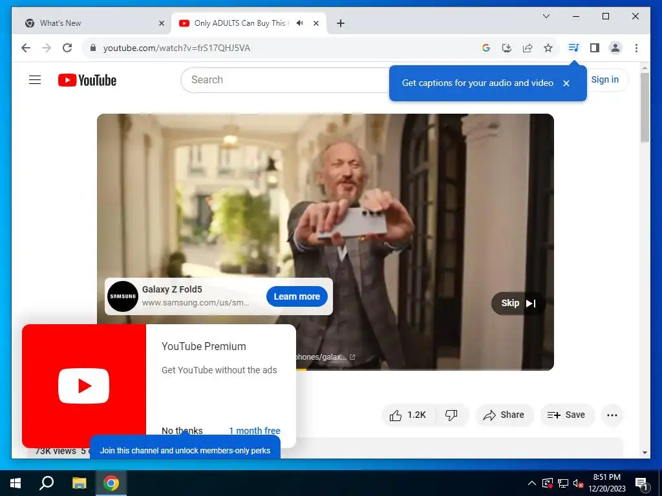This screenshot has height=496, width=662.
Task: Decline Premium with No thanks
Action: [182, 431]
